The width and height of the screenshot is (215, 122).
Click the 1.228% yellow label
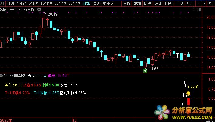[193, 87]
